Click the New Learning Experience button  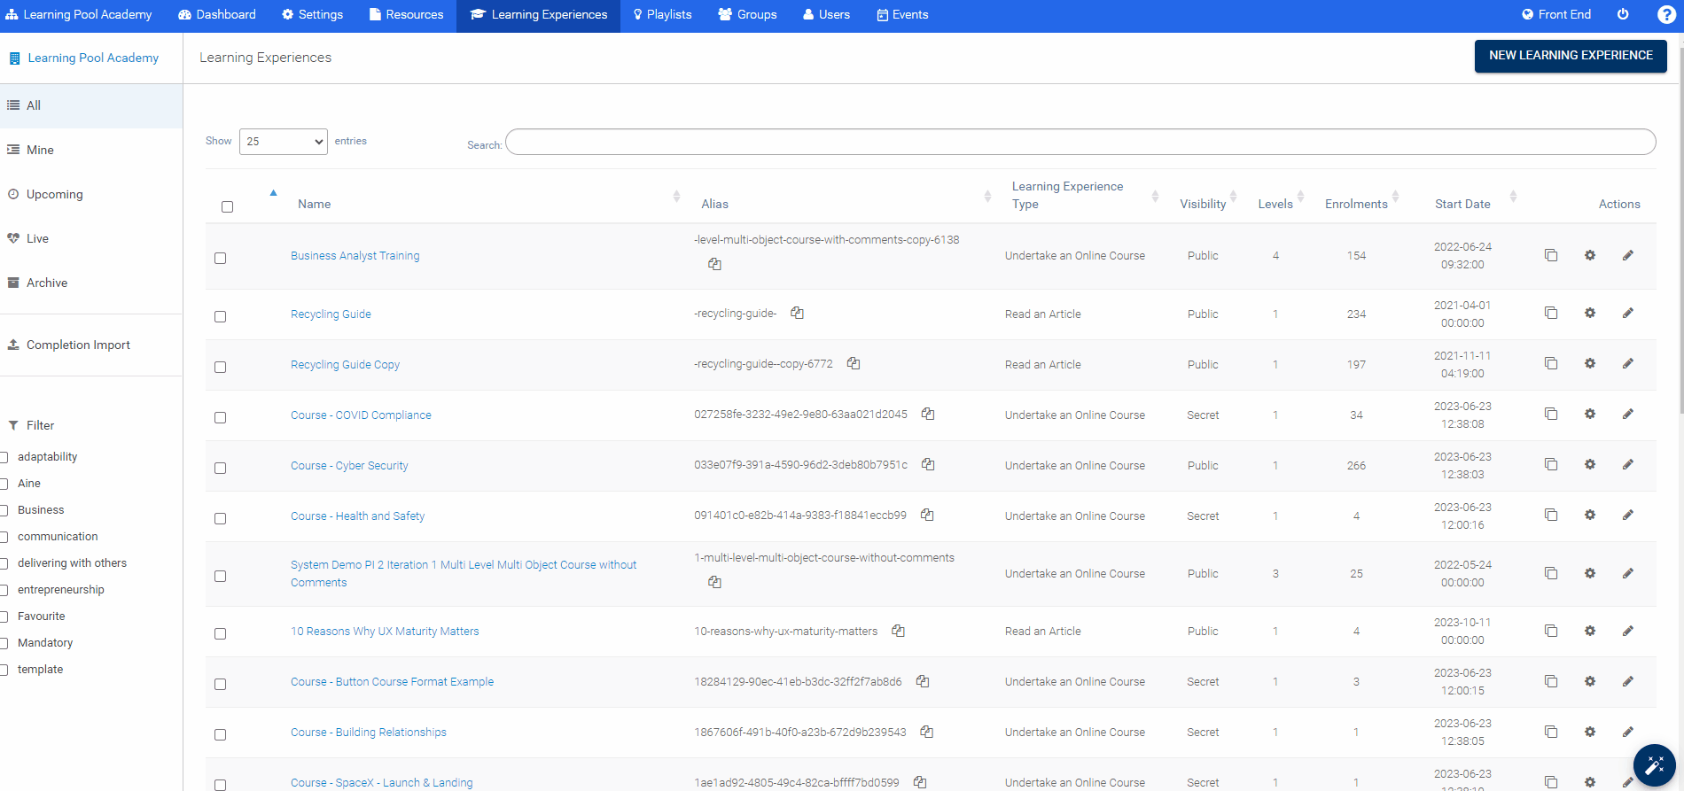coord(1570,56)
